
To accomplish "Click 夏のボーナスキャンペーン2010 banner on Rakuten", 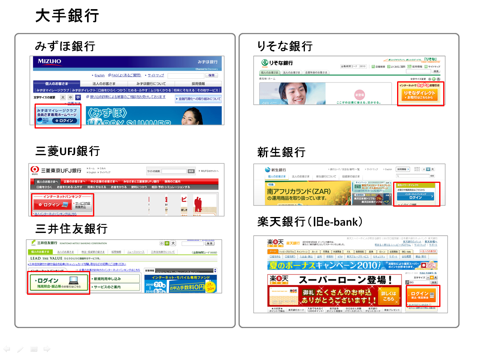I will point(352,265).
